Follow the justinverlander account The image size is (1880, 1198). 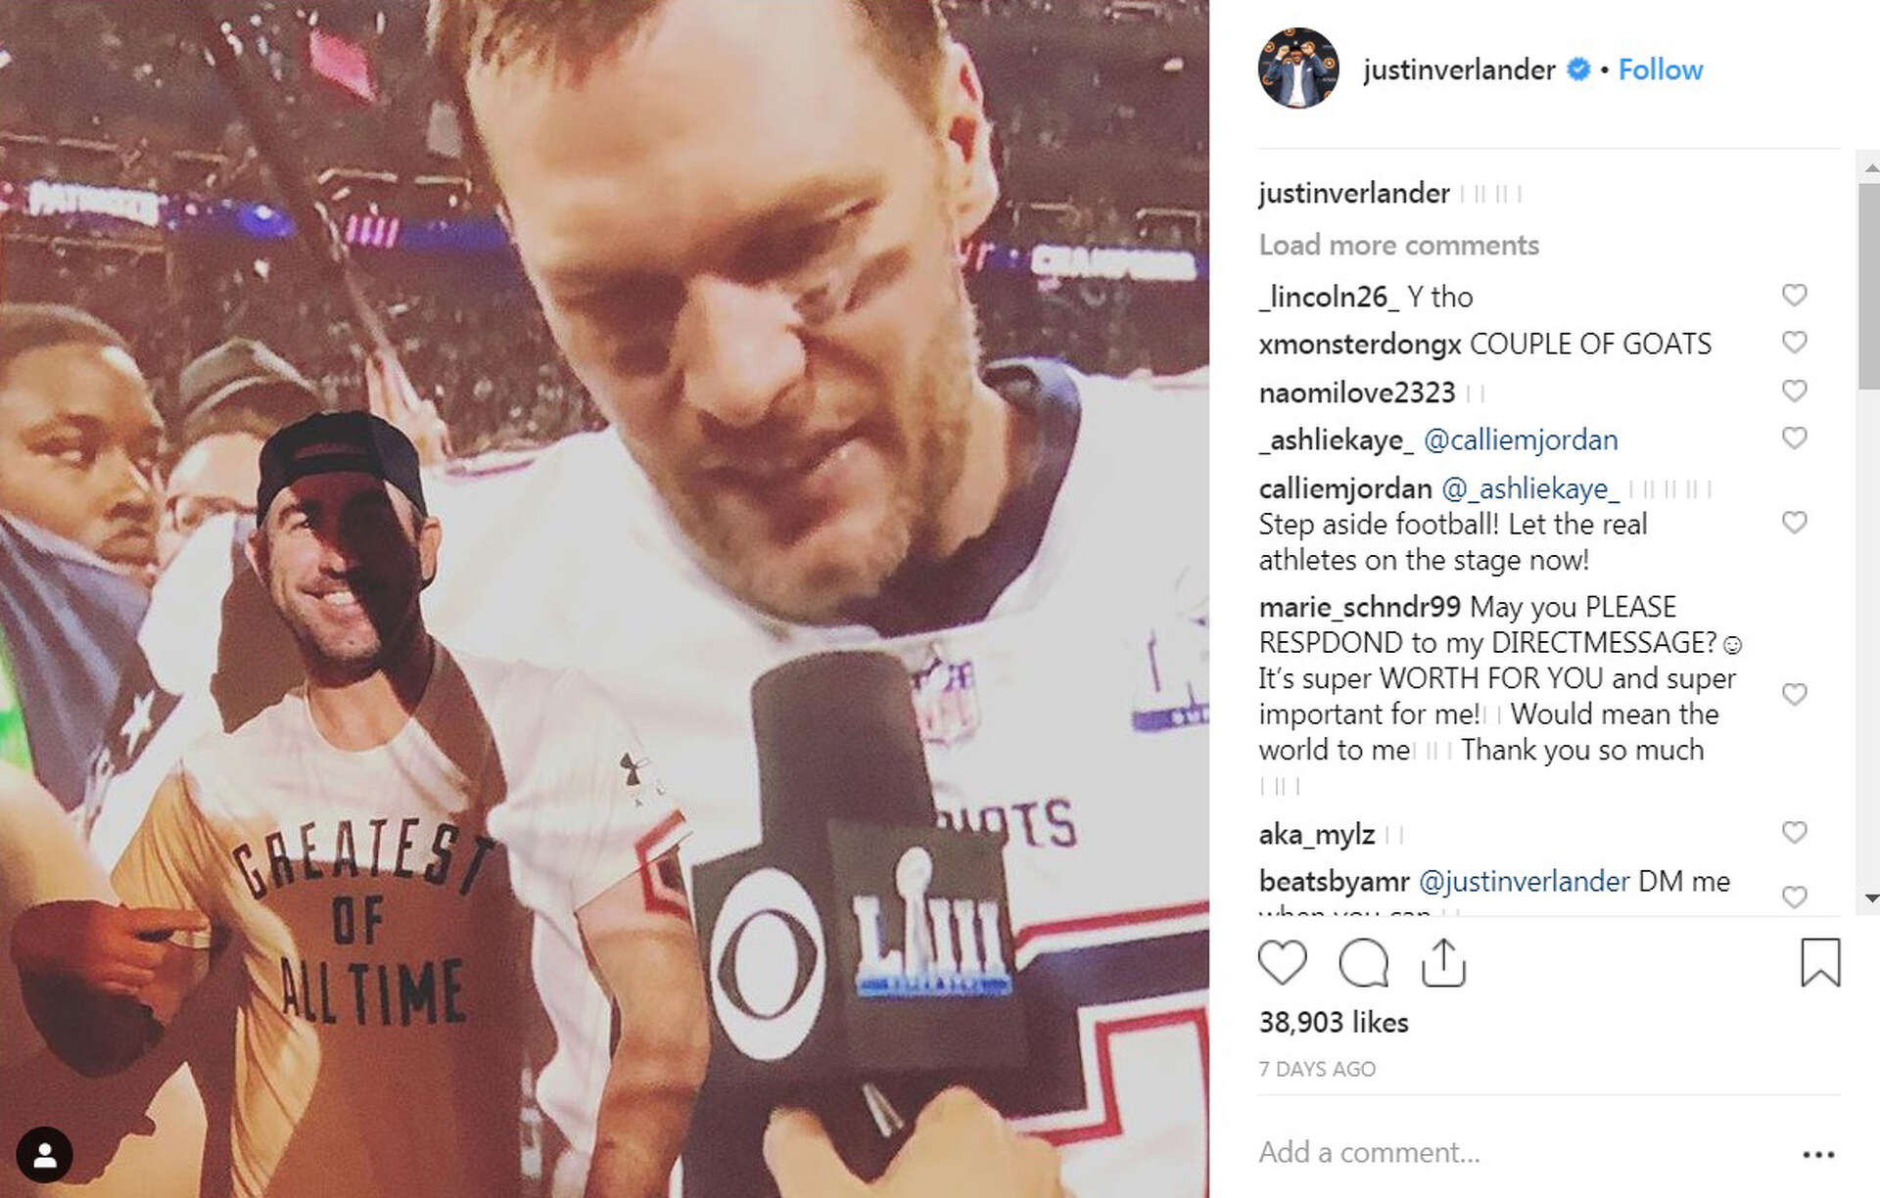1660,69
